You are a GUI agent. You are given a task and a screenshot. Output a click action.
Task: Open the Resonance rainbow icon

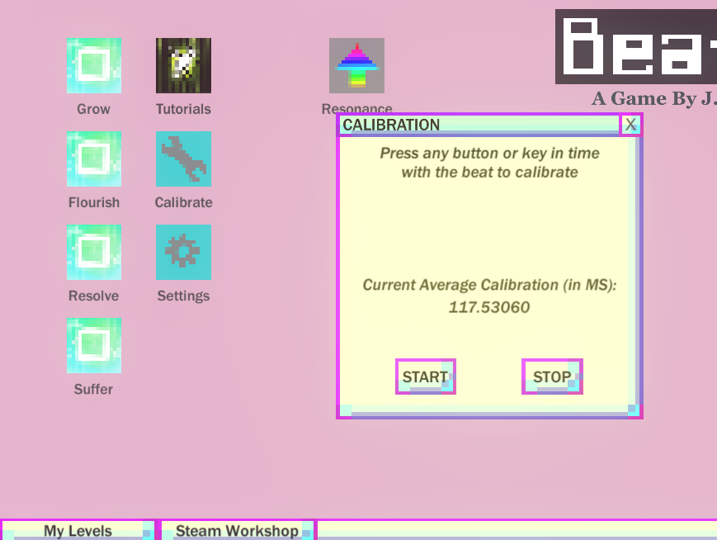tap(356, 65)
